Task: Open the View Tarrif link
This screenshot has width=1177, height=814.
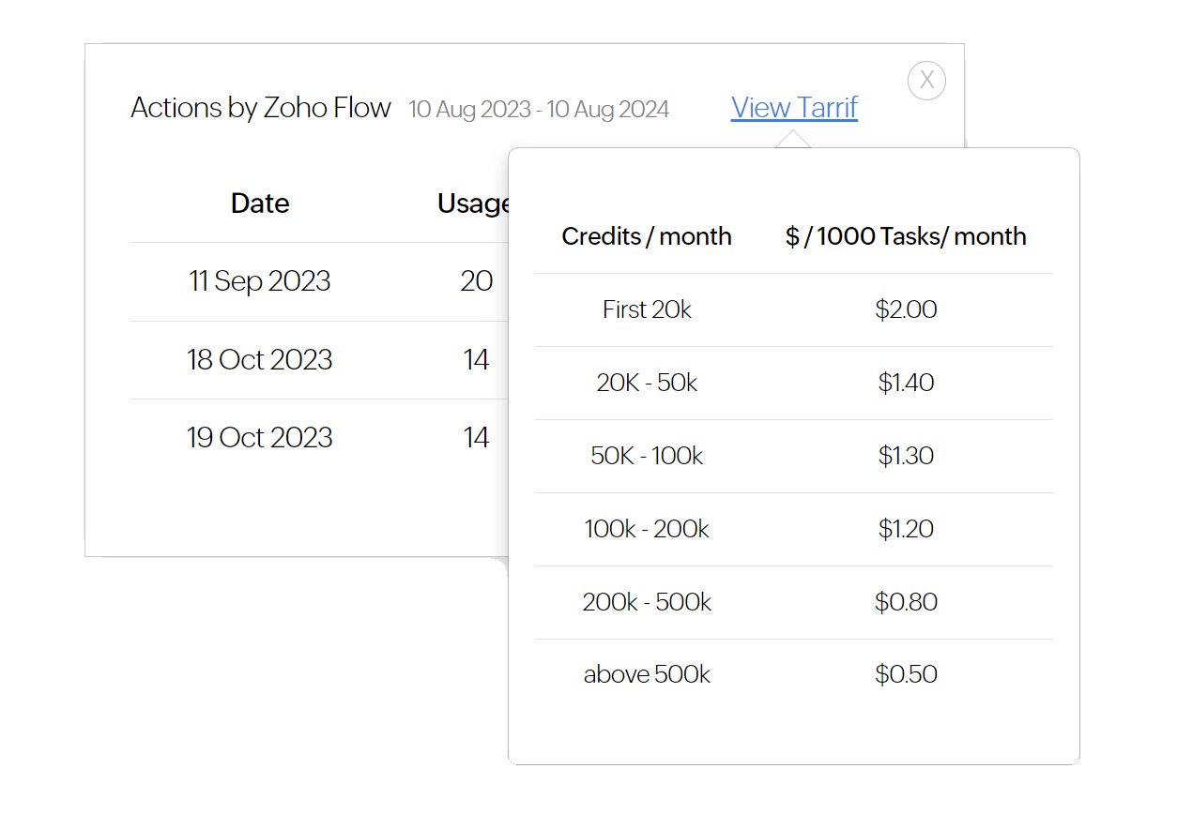Action: tap(794, 108)
